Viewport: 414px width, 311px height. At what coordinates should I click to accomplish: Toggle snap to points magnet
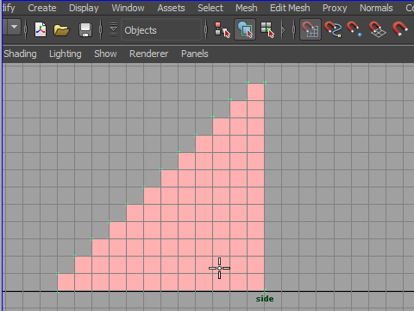354,29
